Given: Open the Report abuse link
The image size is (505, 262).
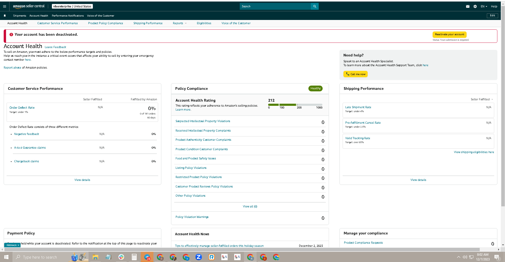Looking at the screenshot, I should (12, 67).
